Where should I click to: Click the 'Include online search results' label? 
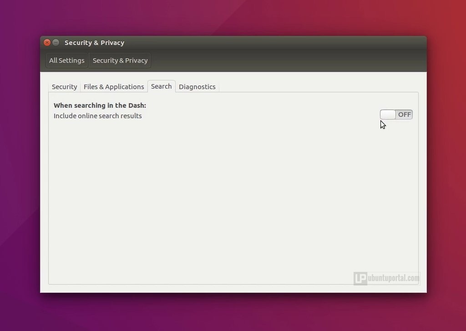tap(98, 116)
